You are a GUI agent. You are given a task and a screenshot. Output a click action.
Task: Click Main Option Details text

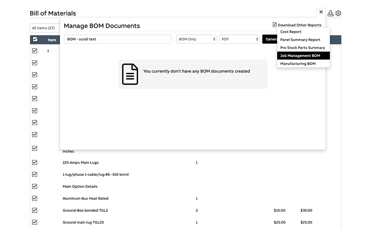click(x=80, y=186)
